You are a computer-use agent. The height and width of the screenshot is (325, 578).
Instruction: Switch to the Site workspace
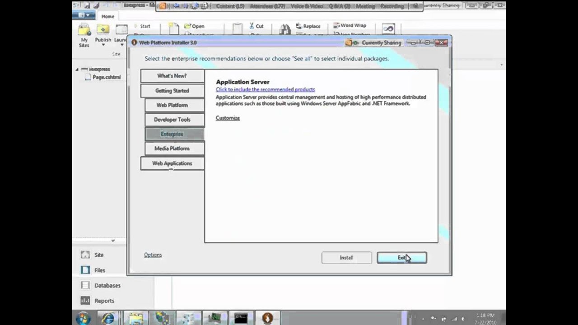tap(93, 255)
